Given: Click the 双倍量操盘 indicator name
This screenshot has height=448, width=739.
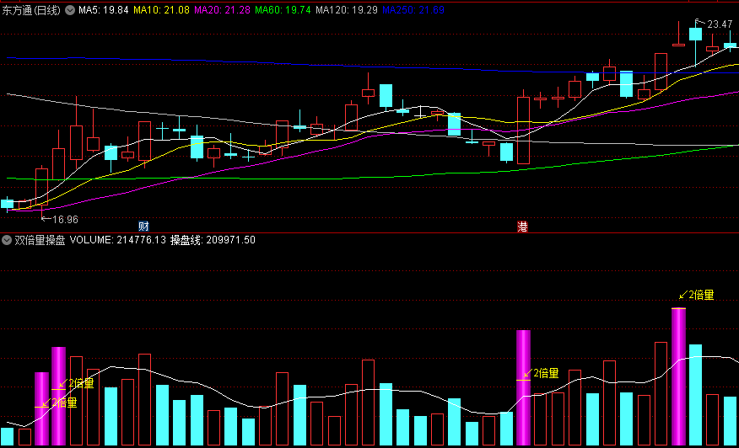Looking at the screenshot, I should point(40,241).
